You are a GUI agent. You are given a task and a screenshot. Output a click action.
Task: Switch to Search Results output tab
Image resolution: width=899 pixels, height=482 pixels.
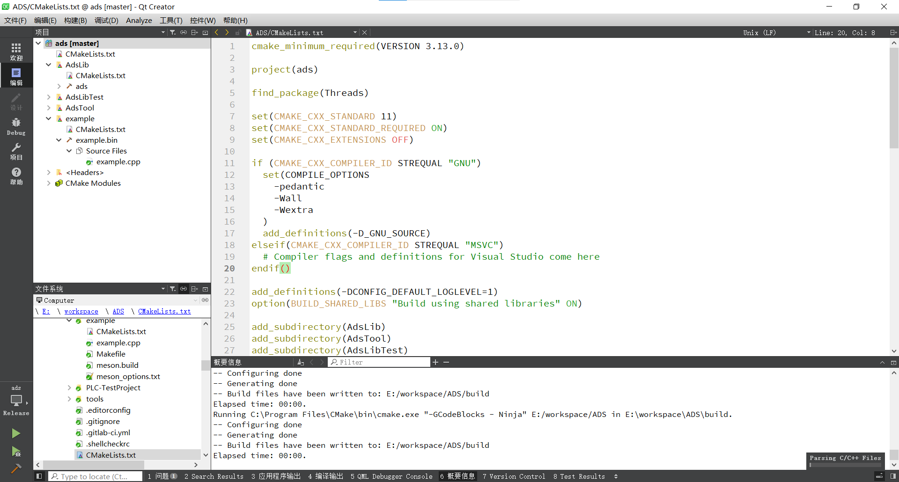tap(214, 476)
